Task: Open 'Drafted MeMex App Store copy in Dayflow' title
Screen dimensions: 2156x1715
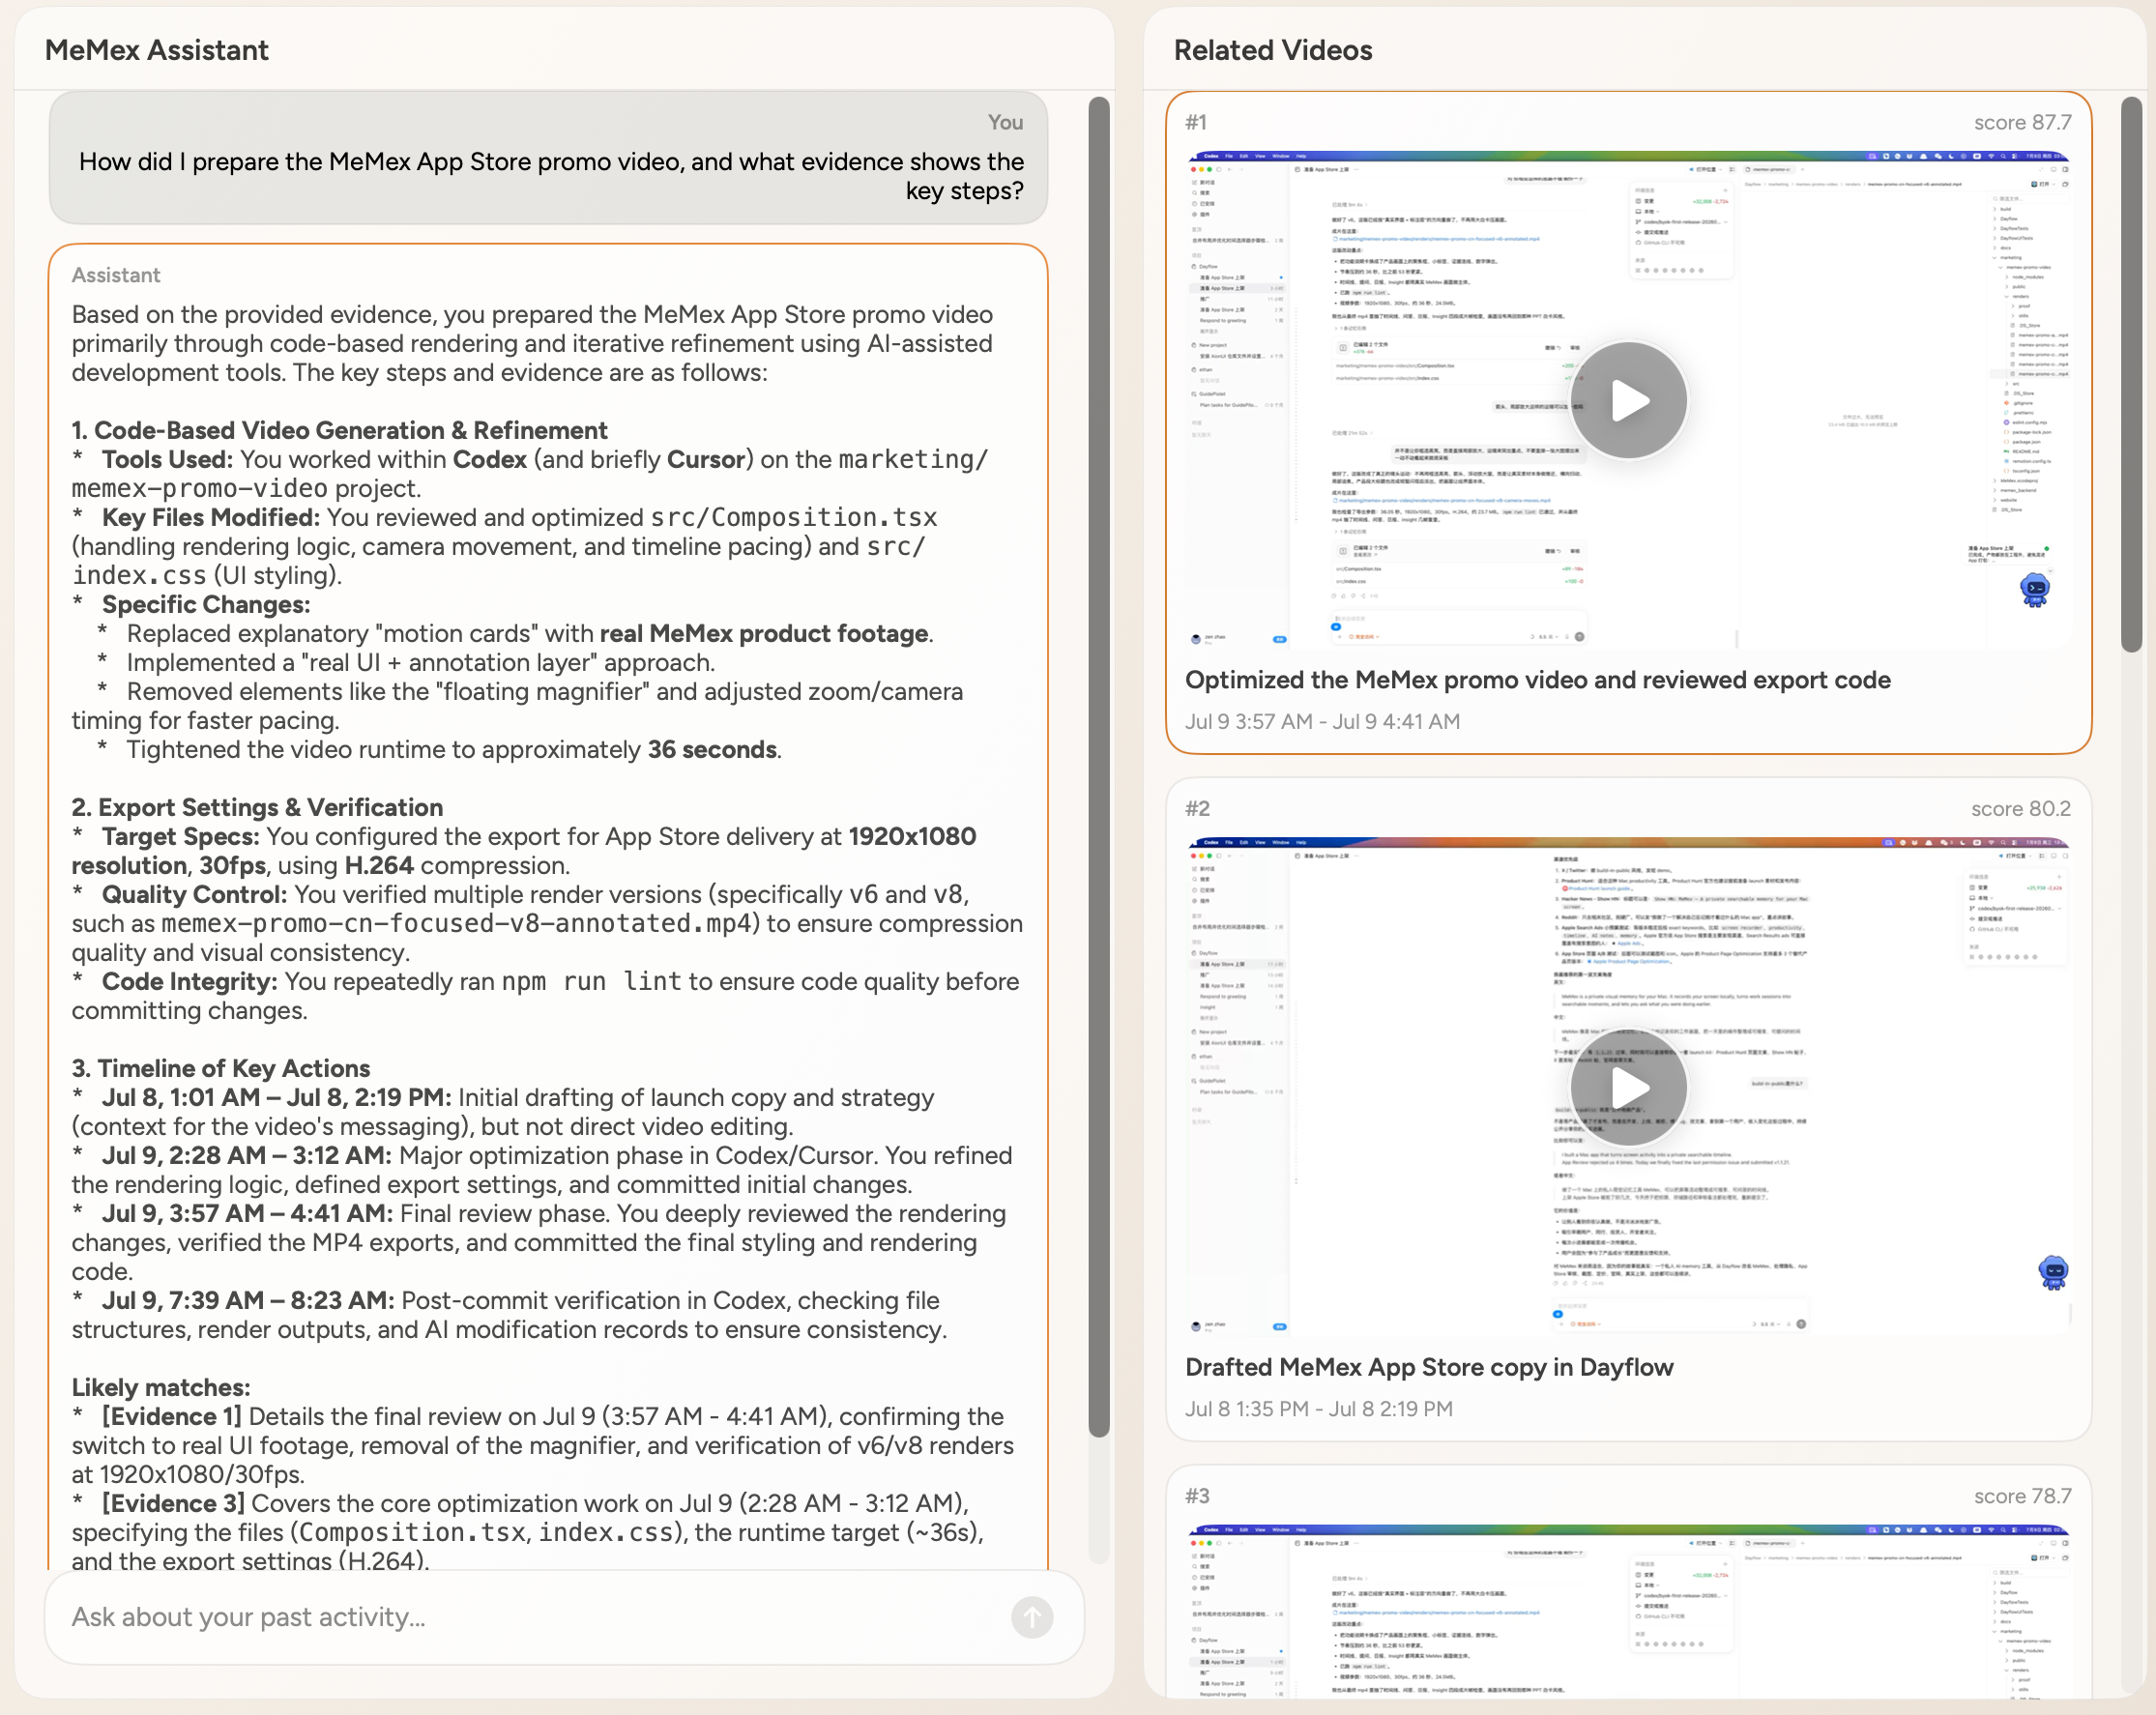Action: [1428, 1367]
